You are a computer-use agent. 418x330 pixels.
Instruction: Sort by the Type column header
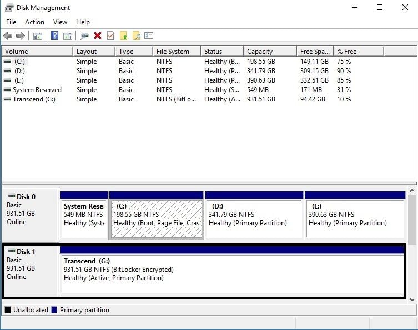tap(134, 52)
